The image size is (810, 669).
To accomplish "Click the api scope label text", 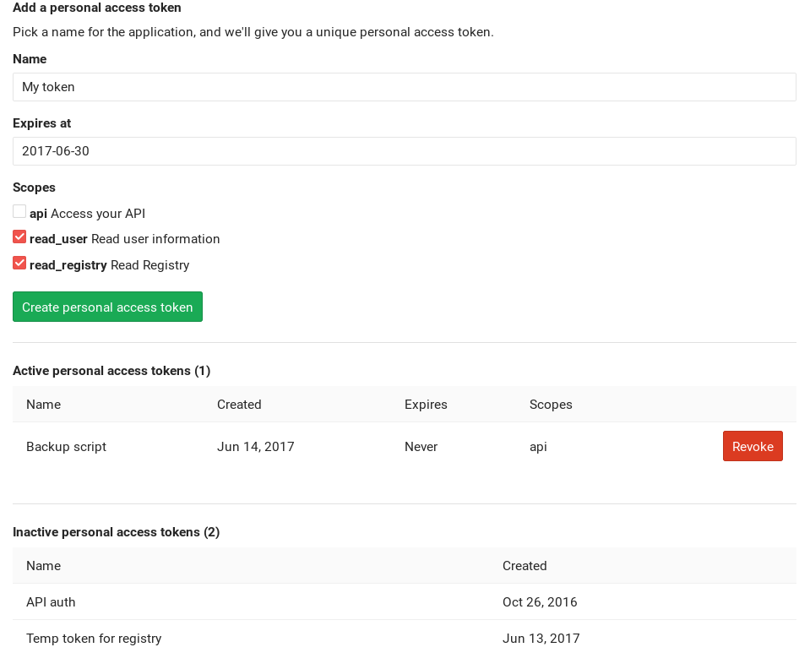I will coord(38,213).
